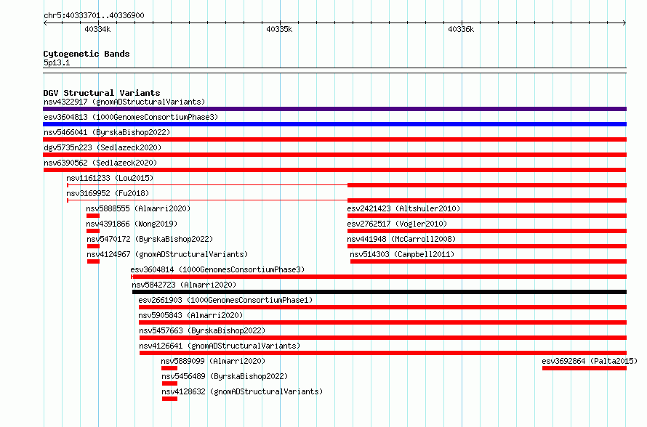The image size is (647, 427).
Task: Click the short red bar under nsv5888555
Action: click(93, 216)
